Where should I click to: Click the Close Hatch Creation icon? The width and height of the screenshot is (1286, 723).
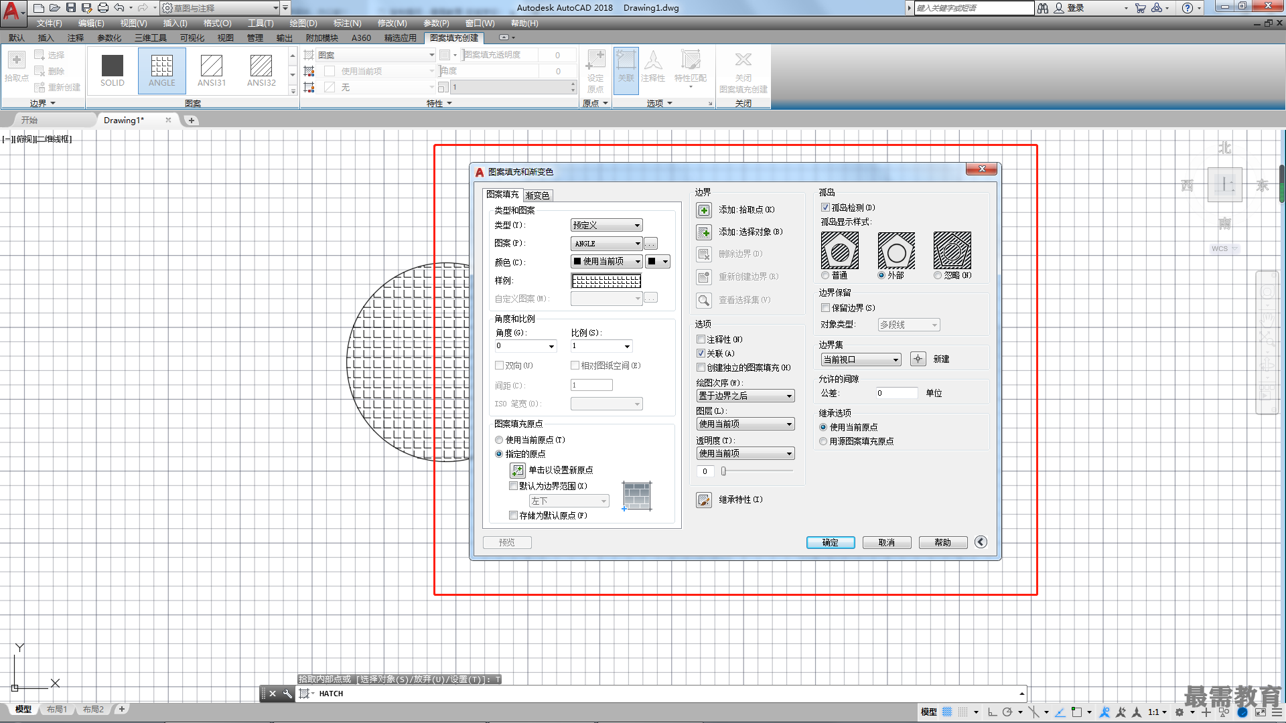743,60
